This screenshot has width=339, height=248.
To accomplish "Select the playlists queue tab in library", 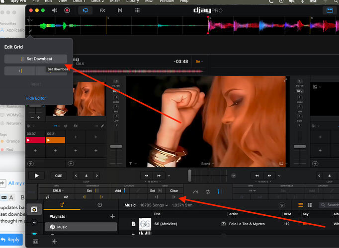I will pyautogui.click(x=62, y=205).
